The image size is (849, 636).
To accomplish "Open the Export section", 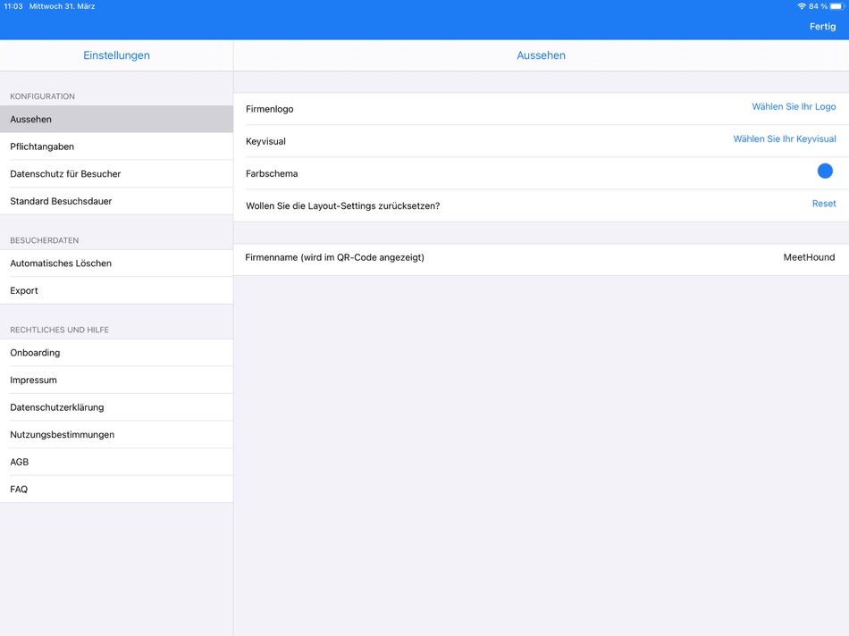I will [x=24, y=290].
